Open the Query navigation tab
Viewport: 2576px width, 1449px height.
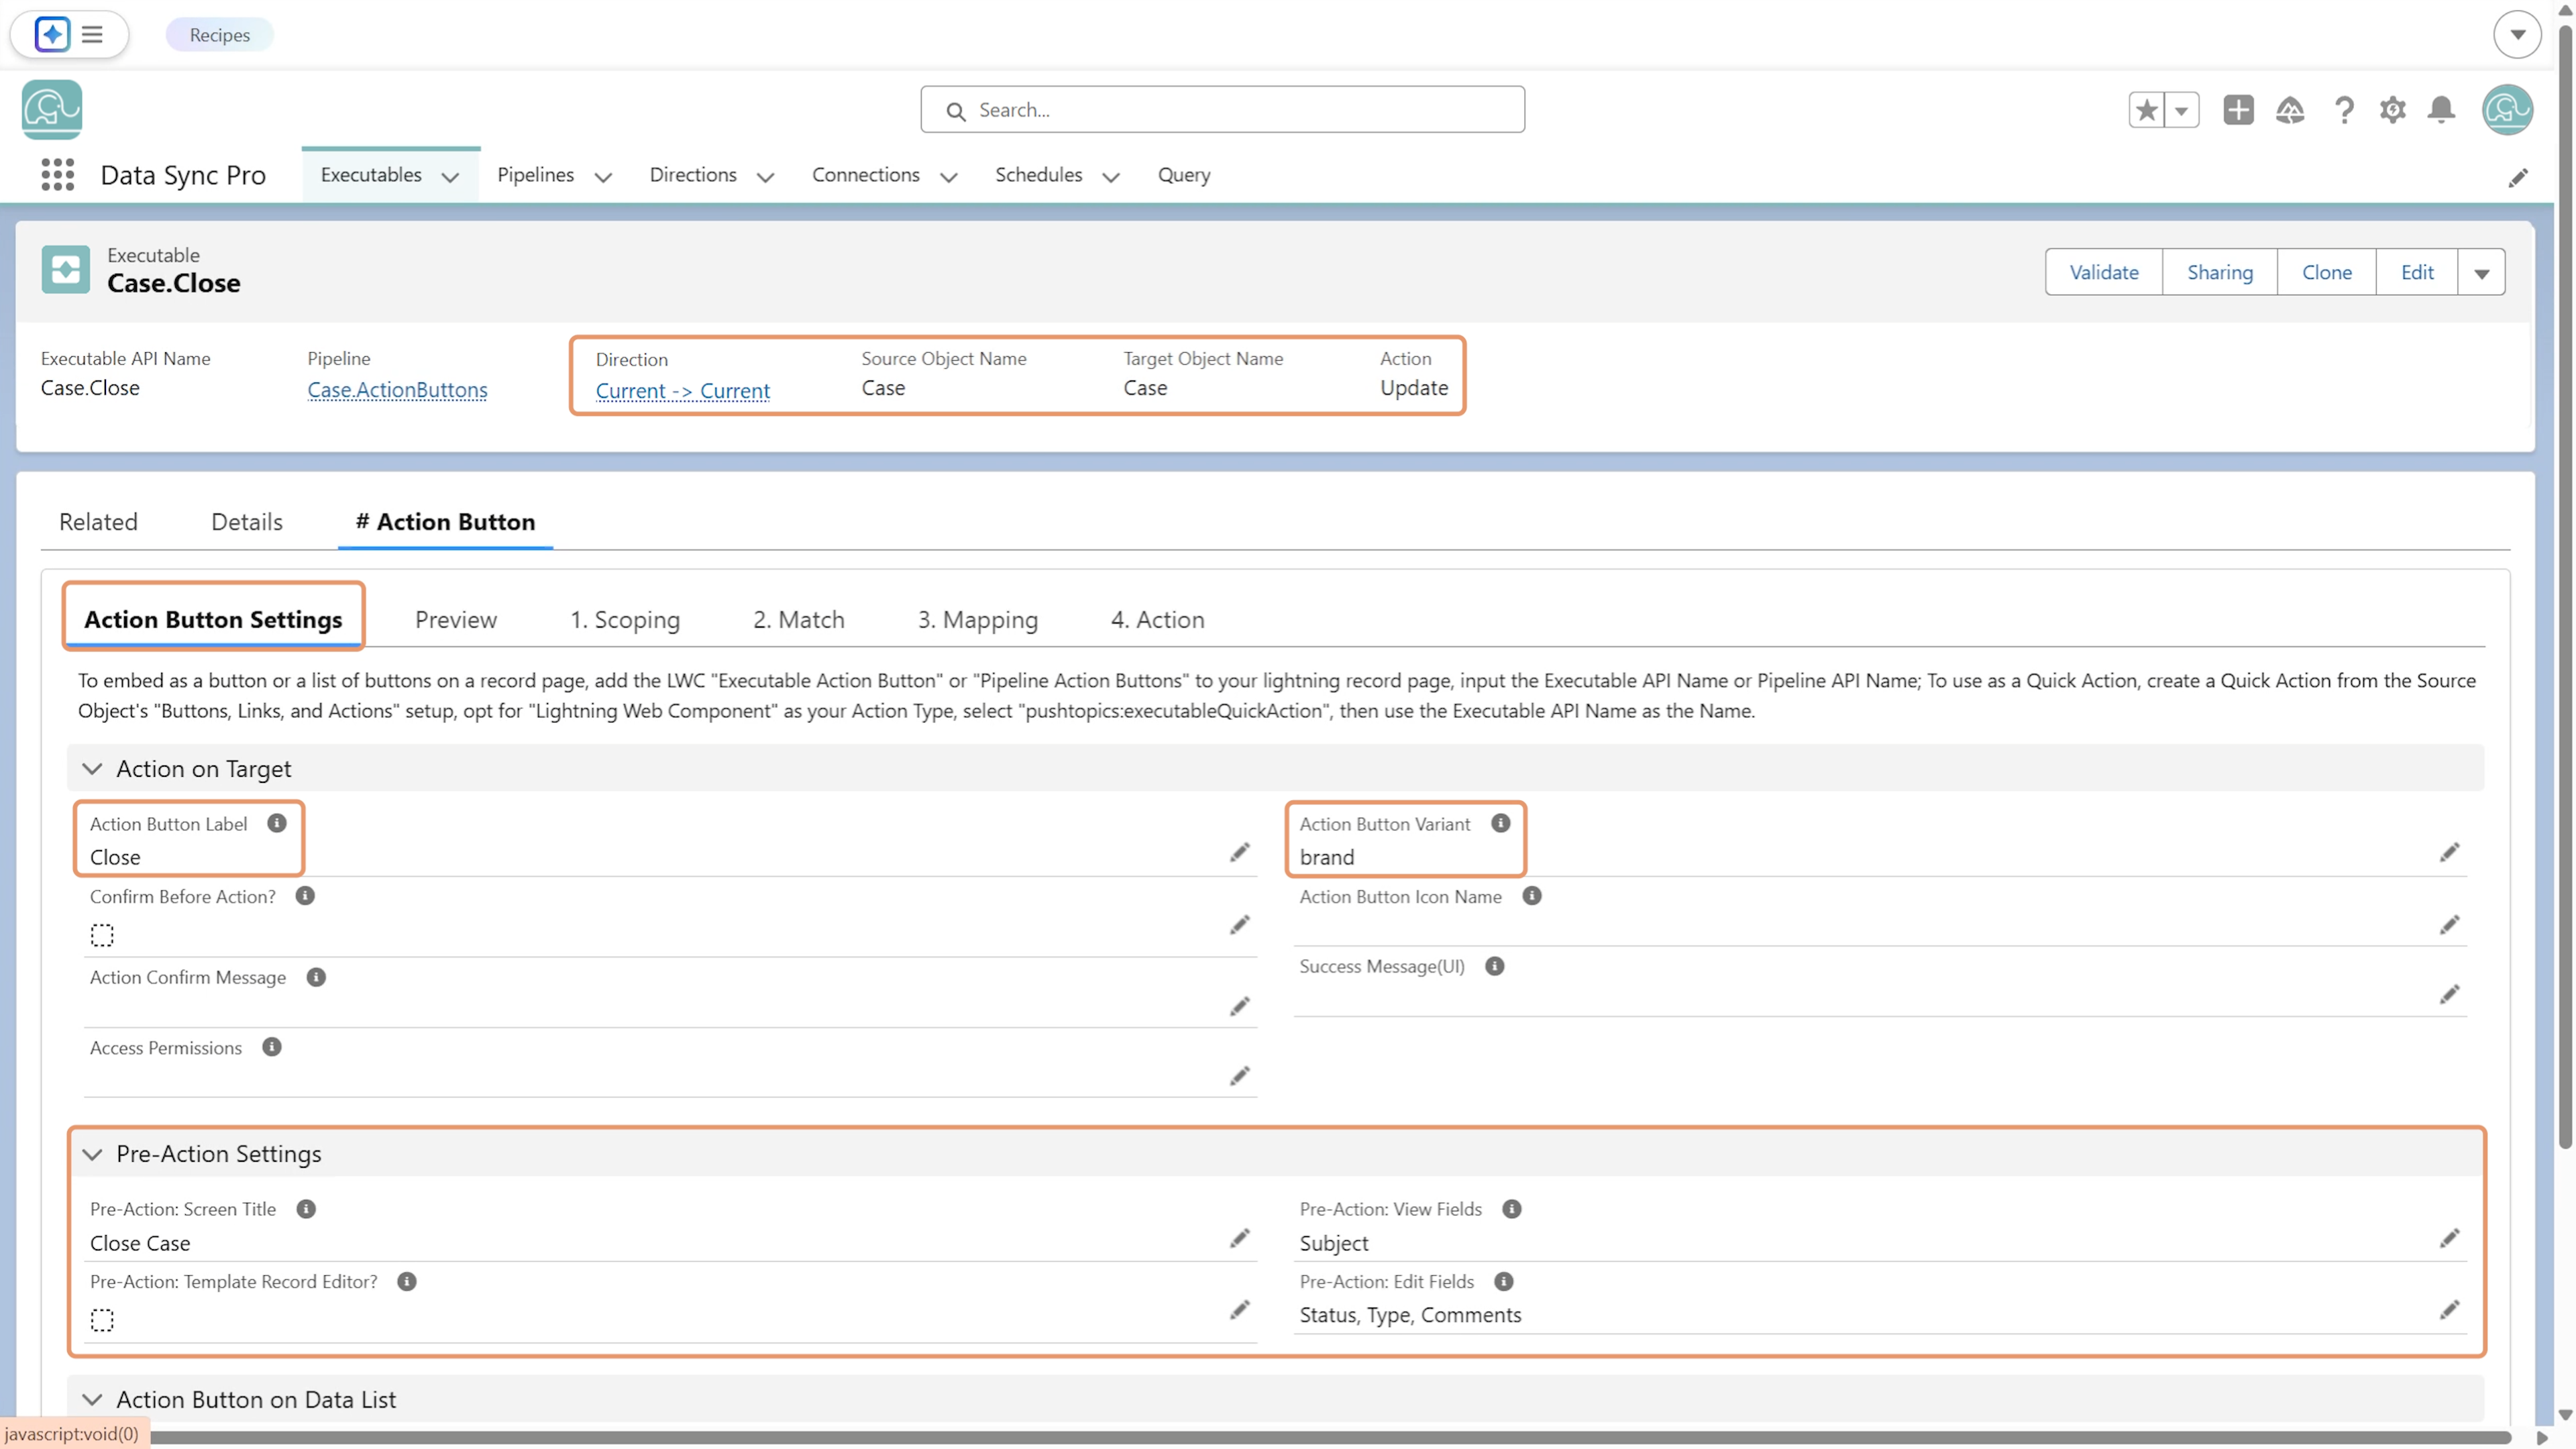tap(1184, 175)
